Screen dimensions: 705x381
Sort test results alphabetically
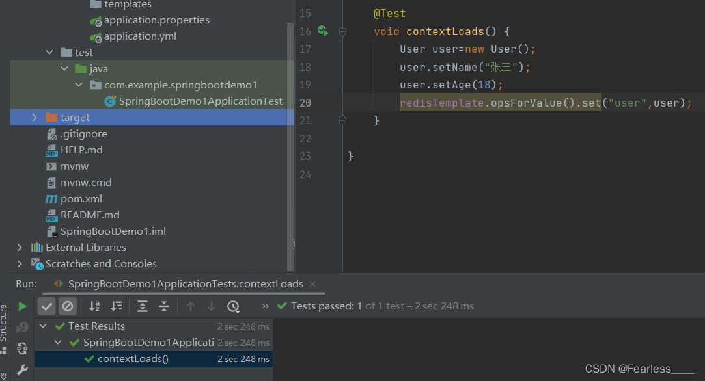coord(94,306)
